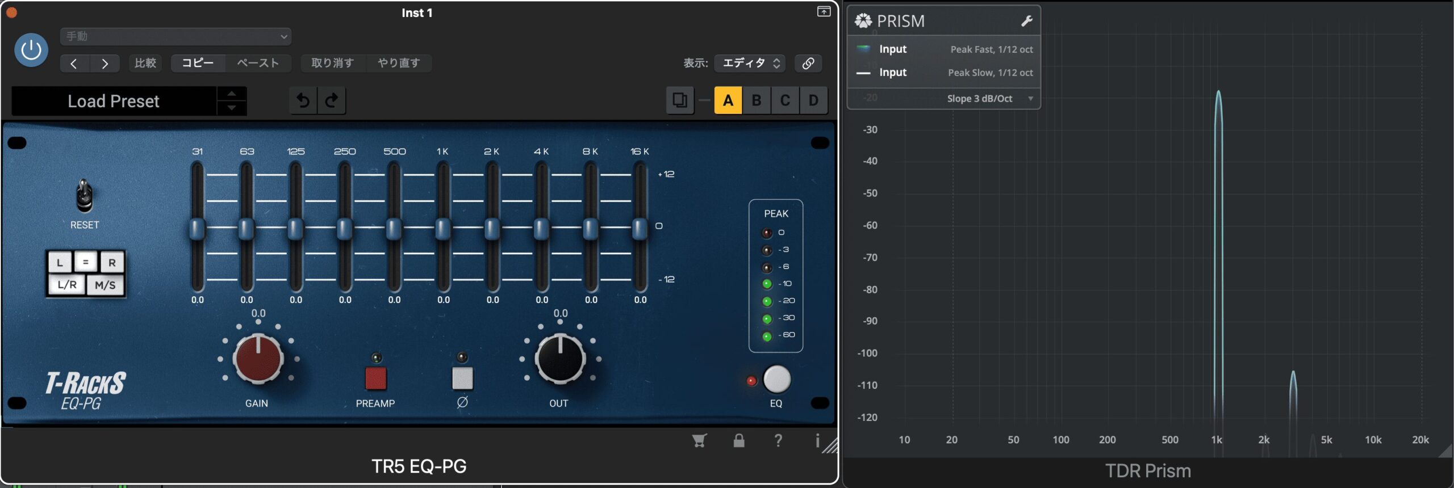Open the PRISM wrench settings icon
The image size is (1454, 488).
tap(1026, 22)
